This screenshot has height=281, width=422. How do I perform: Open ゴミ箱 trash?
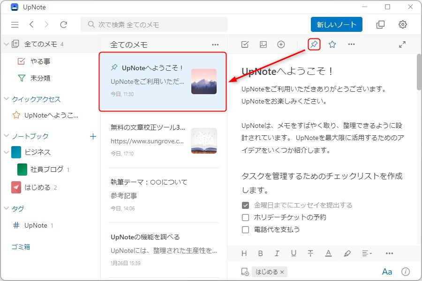tap(21, 247)
